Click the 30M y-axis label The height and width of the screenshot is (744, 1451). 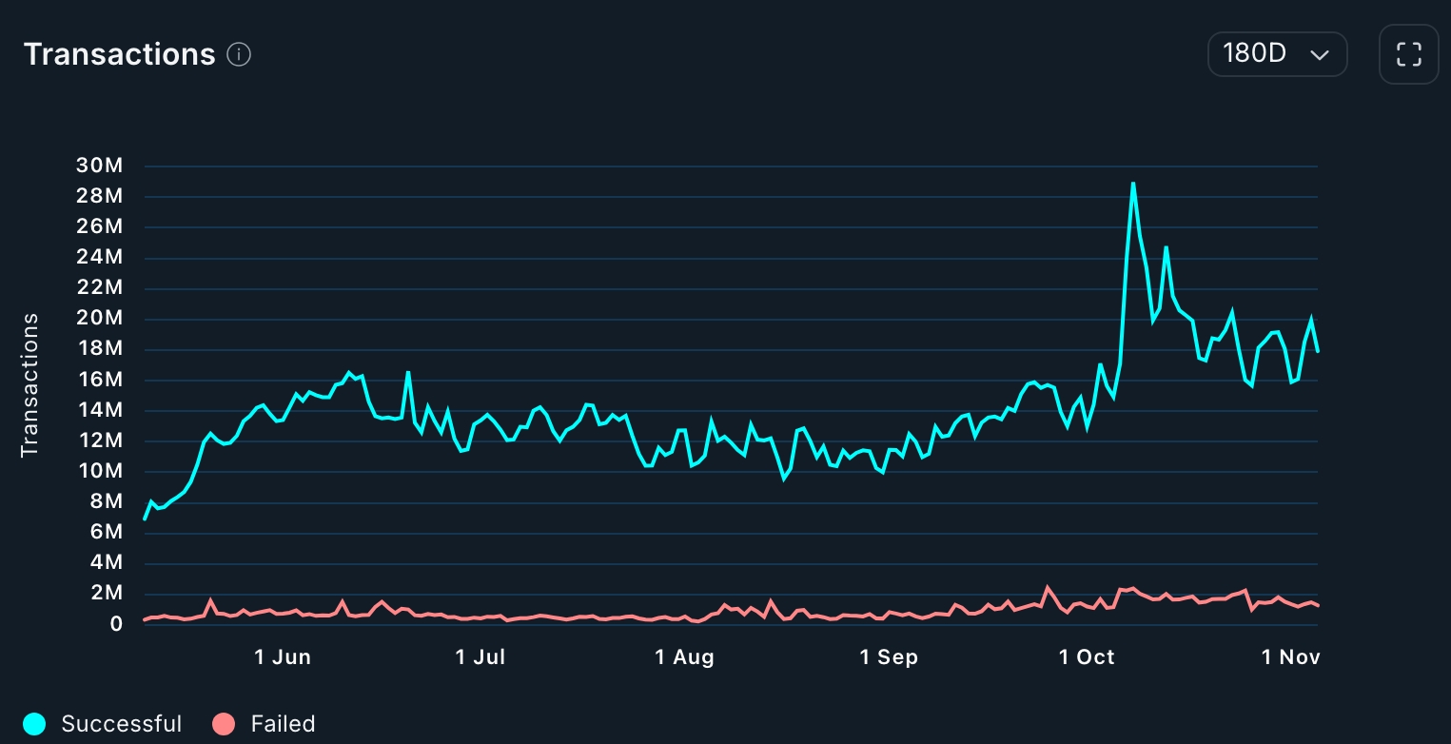[99, 166]
